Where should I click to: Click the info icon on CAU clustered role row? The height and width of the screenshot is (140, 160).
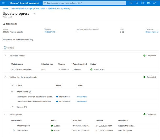(x=57, y=101)
